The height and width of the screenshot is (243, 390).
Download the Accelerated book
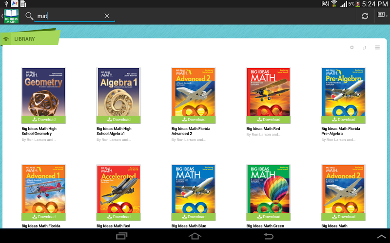[118, 217]
